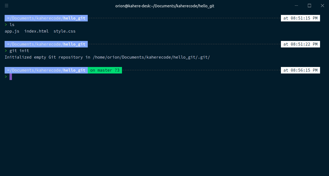Screen dimensions: 329x176
Task: Click the typed git init command
Action: coord(19,51)
